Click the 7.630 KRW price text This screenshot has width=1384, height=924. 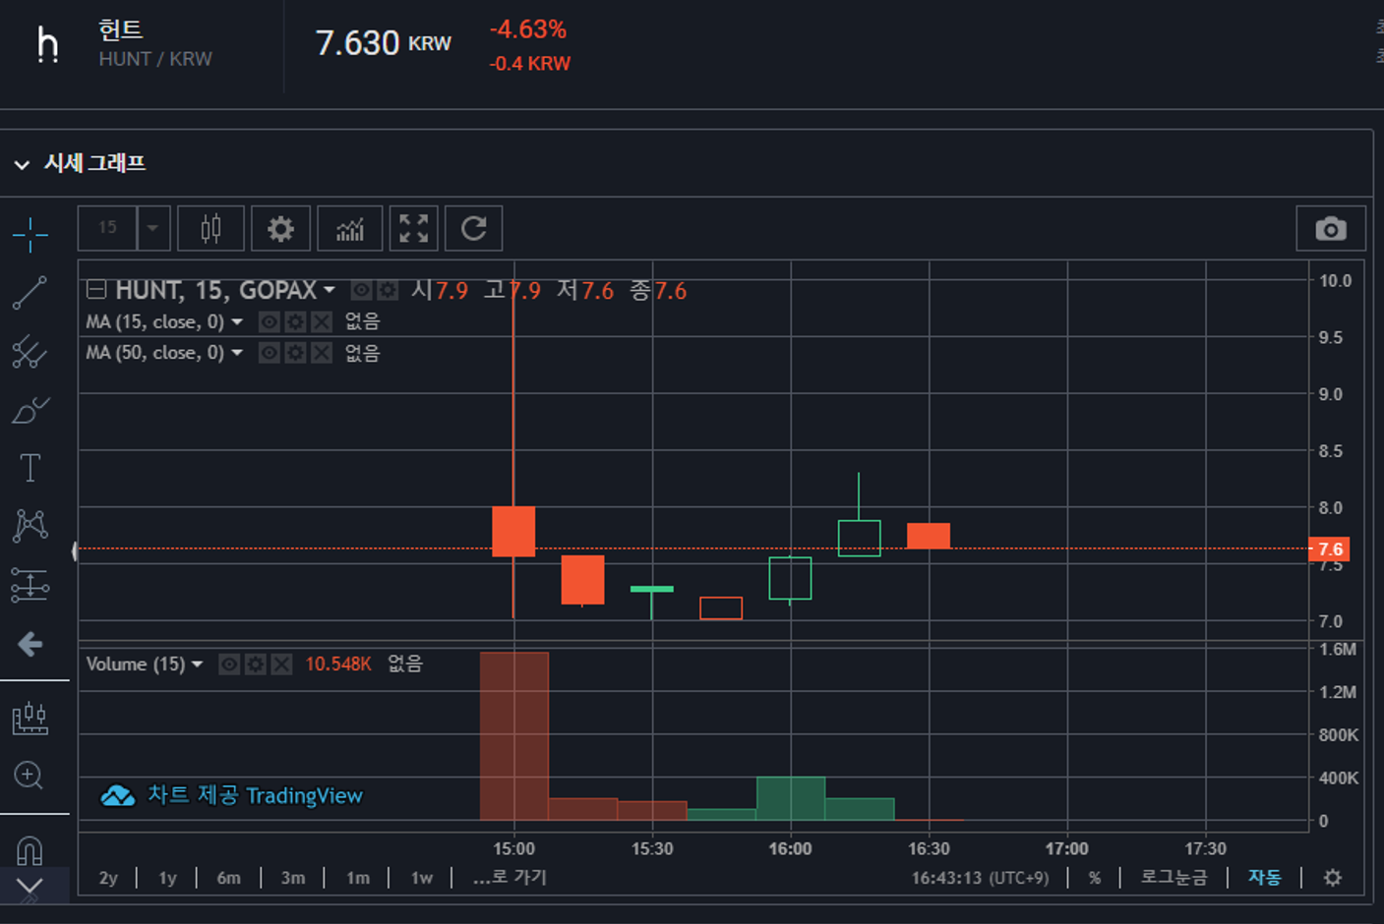(x=383, y=43)
